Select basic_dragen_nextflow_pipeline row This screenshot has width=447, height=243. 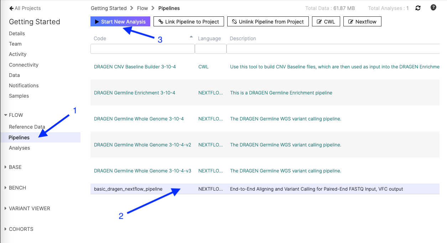click(265, 189)
